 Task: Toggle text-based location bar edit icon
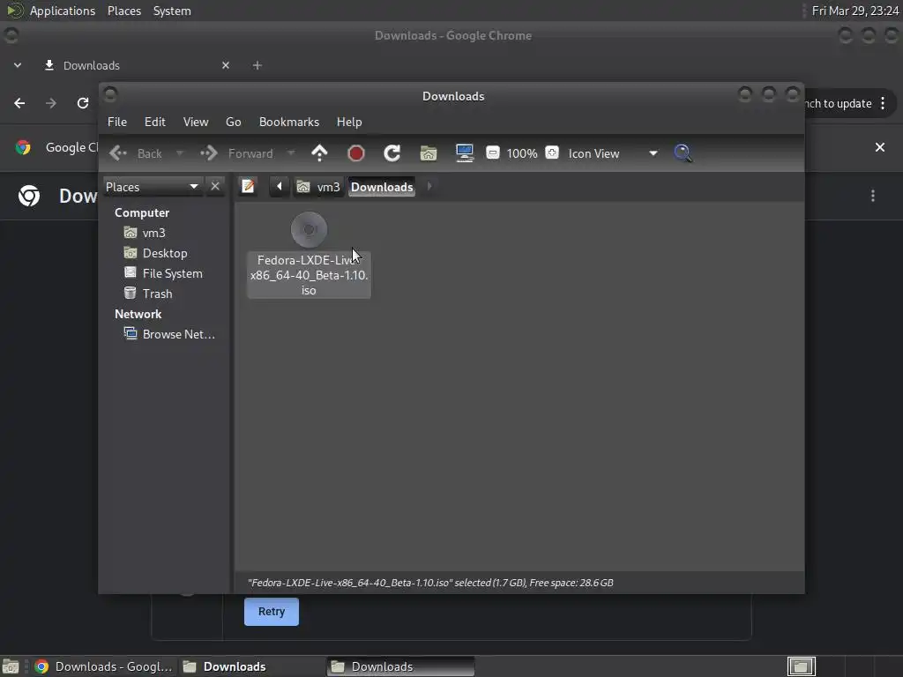[248, 187]
